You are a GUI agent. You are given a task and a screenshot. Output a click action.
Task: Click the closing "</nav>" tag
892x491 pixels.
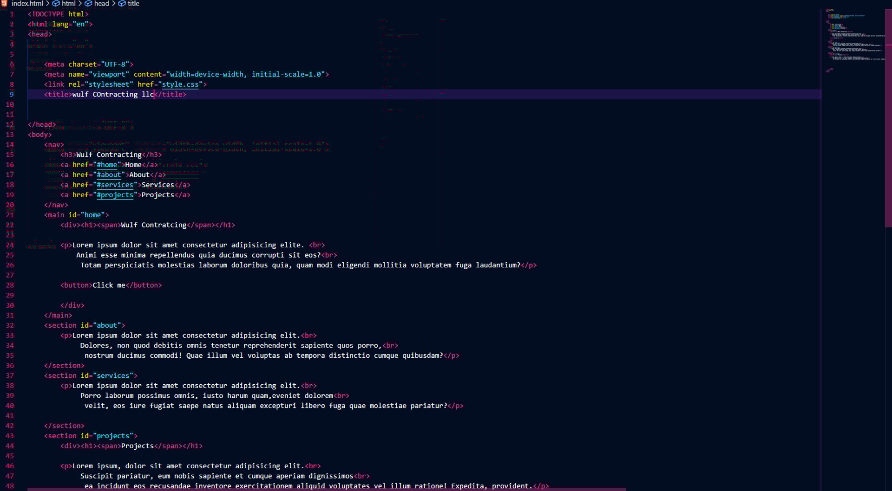tap(56, 205)
